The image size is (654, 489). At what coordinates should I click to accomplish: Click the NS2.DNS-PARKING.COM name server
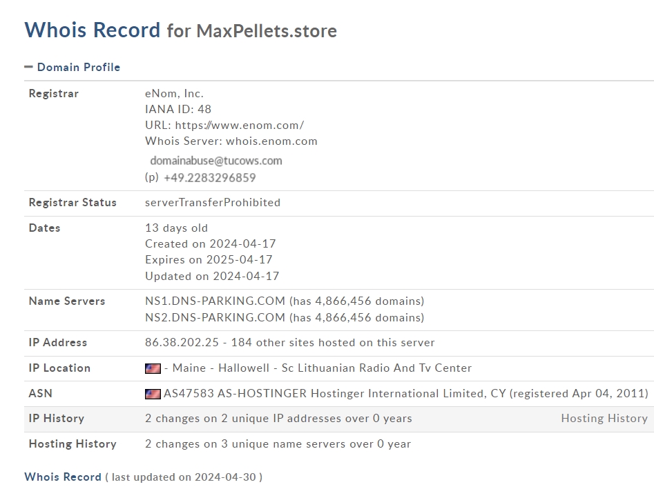(215, 318)
